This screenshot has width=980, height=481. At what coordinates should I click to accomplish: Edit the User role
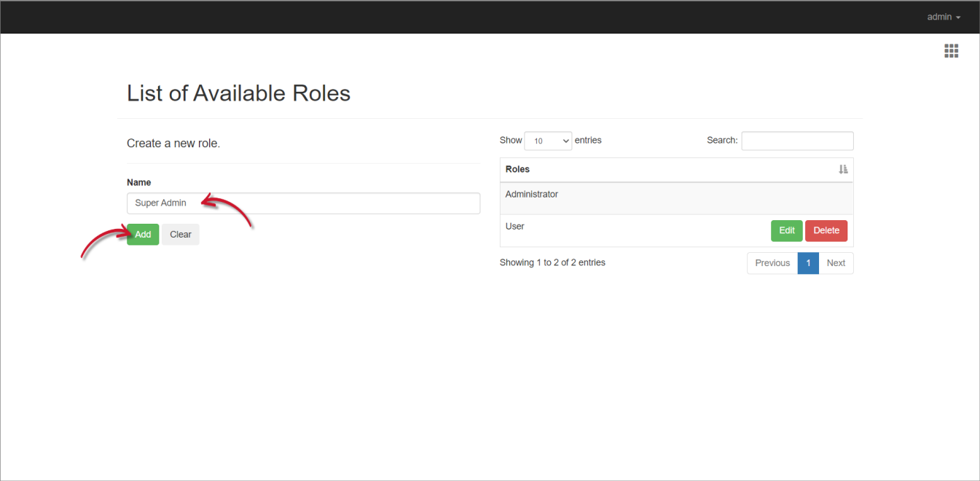click(x=786, y=230)
